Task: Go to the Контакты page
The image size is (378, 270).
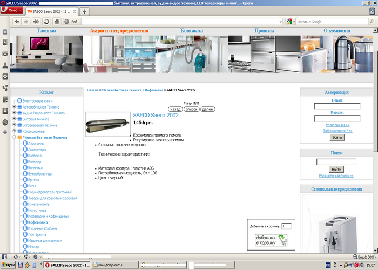Action: pyautogui.click(x=192, y=31)
